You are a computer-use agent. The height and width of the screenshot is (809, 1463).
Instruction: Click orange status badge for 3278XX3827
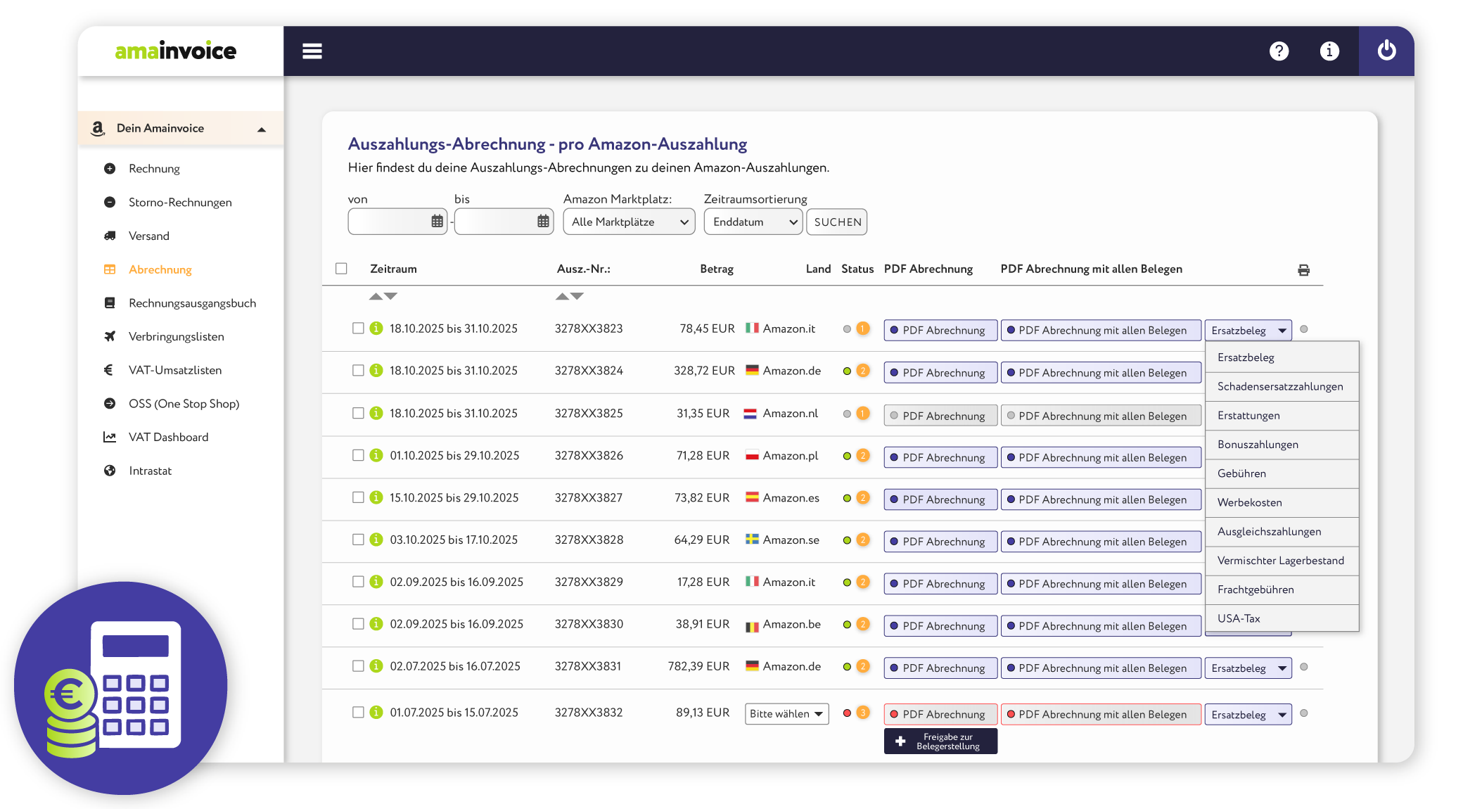point(863,497)
